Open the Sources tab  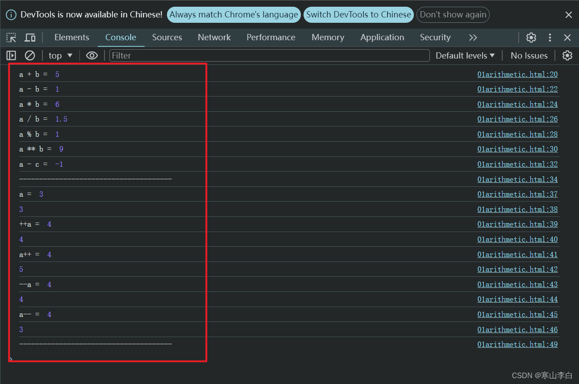[167, 38]
